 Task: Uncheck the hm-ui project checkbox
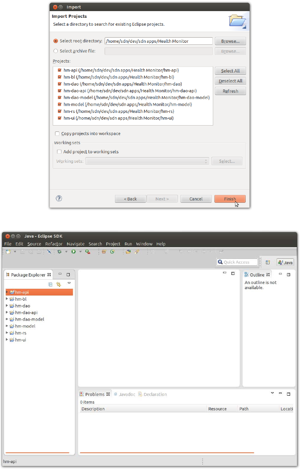59,118
